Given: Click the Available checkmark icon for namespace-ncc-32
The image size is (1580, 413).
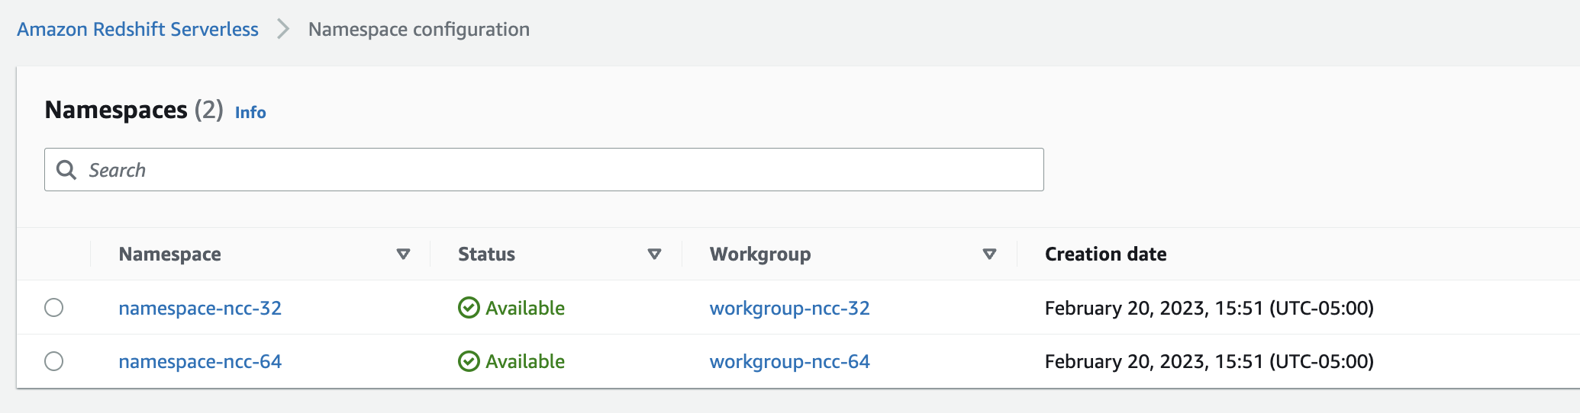Looking at the screenshot, I should pos(469,308).
